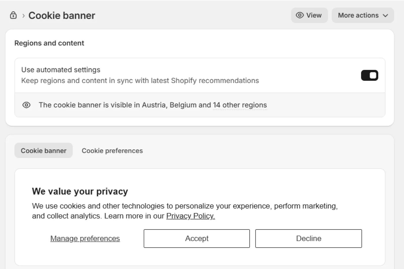404x269 pixels.
Task: Click the eye icon beside visibility message
Action: [x=26, y=105]
